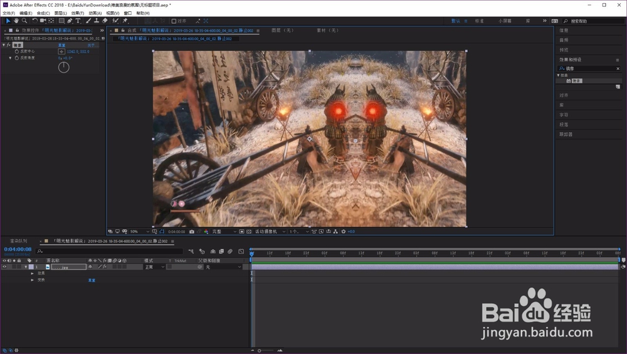Toggle stopwatch for 反射角度 property
This screenshot has width=627, height=354.
tap(17, 58)
